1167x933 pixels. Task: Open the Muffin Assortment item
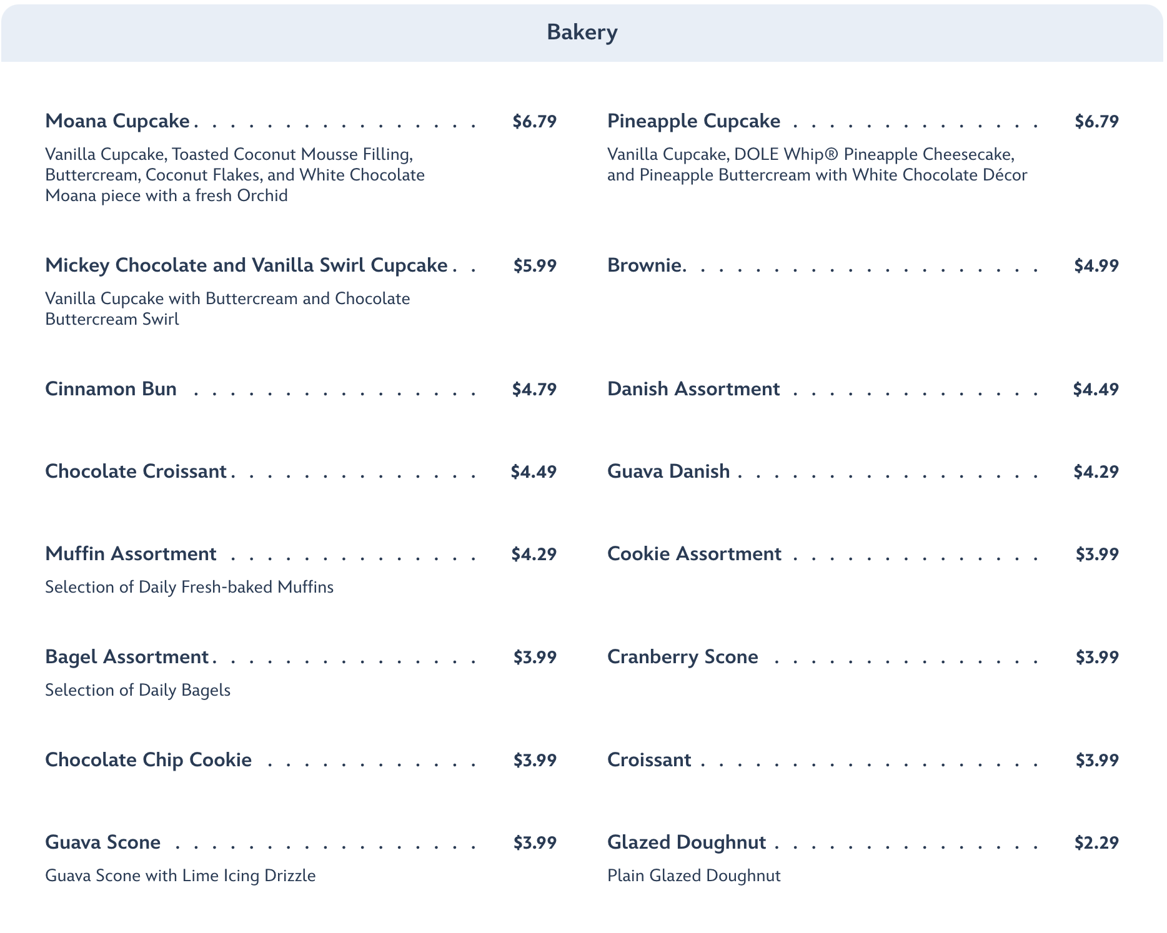131,554
